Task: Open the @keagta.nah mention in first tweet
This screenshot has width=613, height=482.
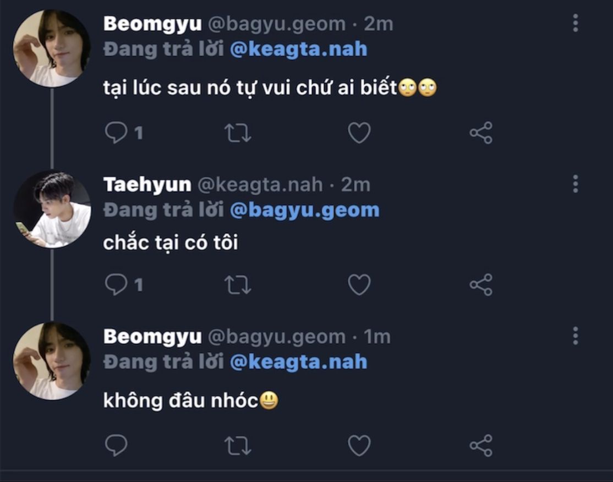Action: [298, 49]
